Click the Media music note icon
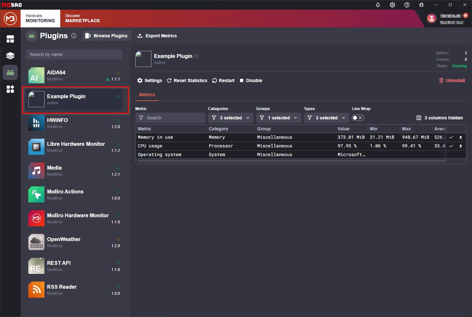The height and width of the screenshot is (317, 472). point(36,171)
